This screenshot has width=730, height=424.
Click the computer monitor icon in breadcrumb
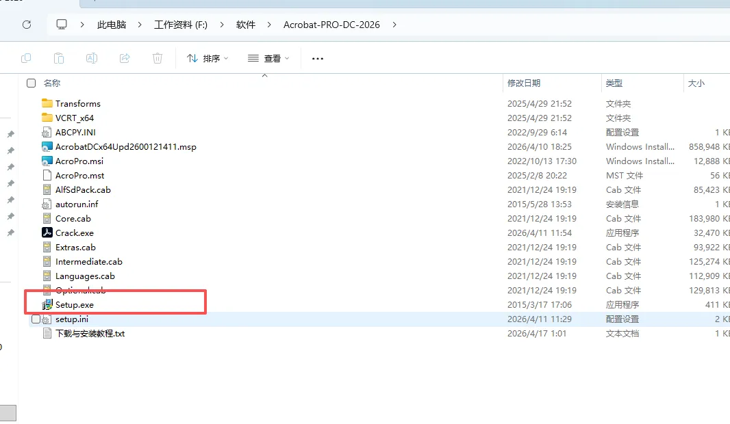(62, 25)
